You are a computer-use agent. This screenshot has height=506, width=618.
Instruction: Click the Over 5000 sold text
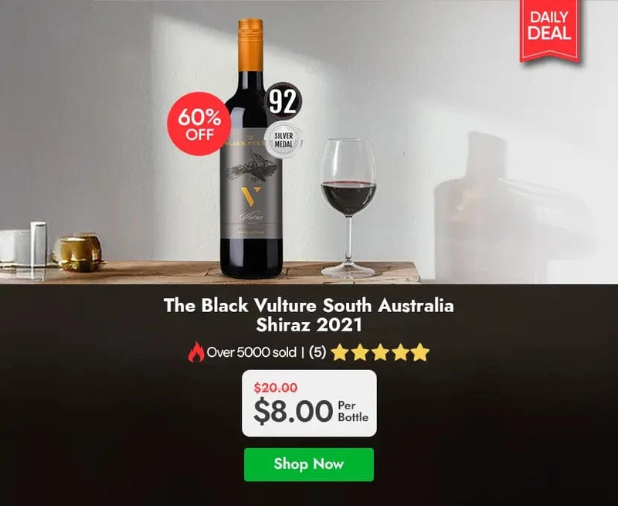pyautogui.click(x=252, y=352)
